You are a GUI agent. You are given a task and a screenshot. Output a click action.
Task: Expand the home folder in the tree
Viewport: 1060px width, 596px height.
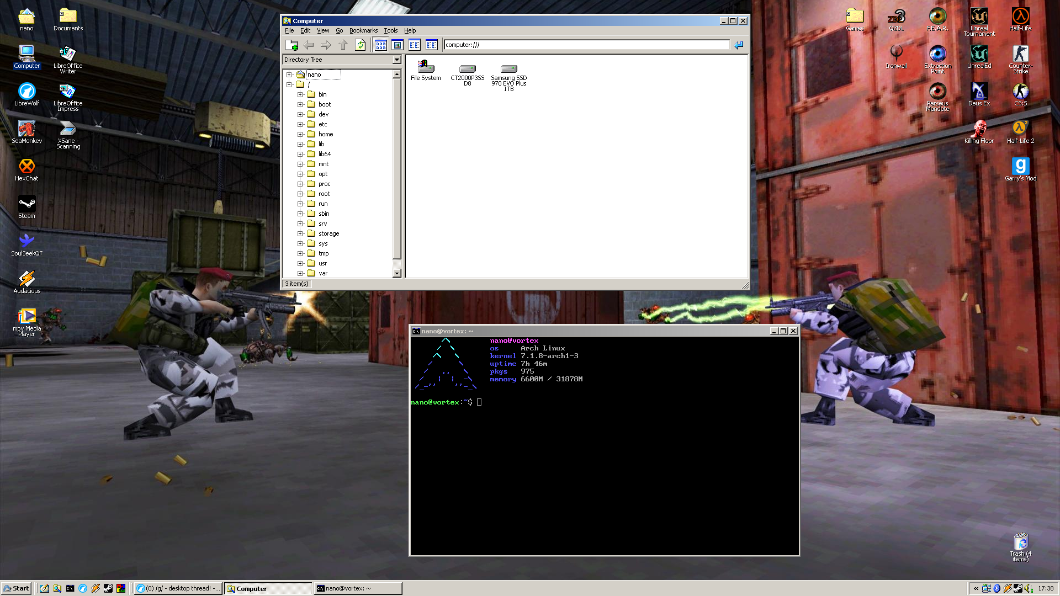(300, 134)
